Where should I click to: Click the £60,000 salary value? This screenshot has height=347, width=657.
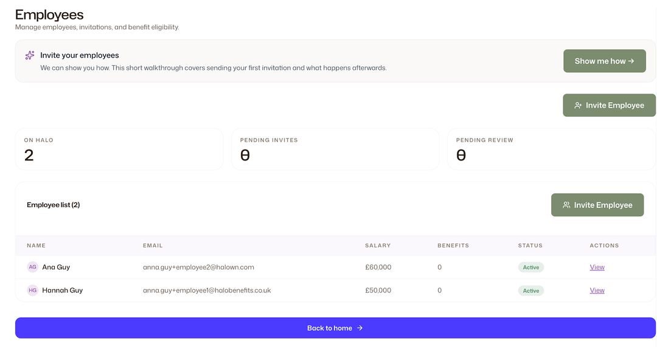point(378,267)
